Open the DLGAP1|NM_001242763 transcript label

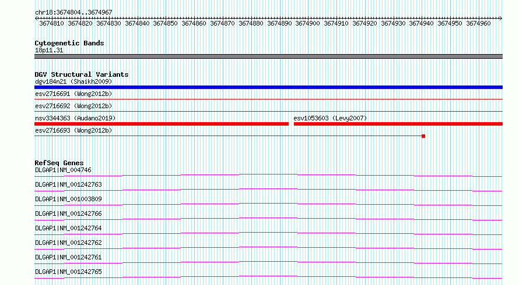pos(68,184)
